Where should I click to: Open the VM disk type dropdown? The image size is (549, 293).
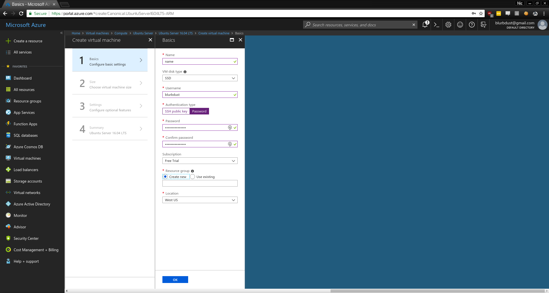click(x=200, y=78)
